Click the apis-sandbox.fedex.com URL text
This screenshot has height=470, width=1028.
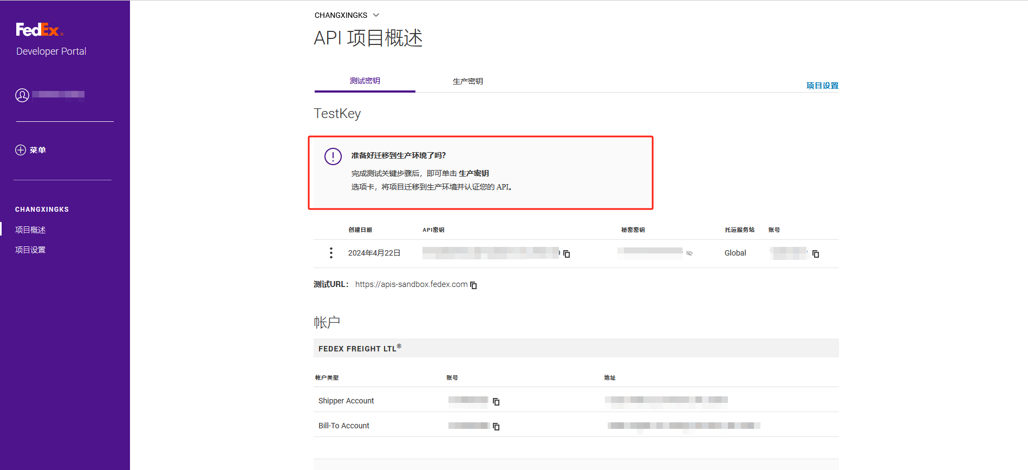pyautogui.click(x=411, y=284)
